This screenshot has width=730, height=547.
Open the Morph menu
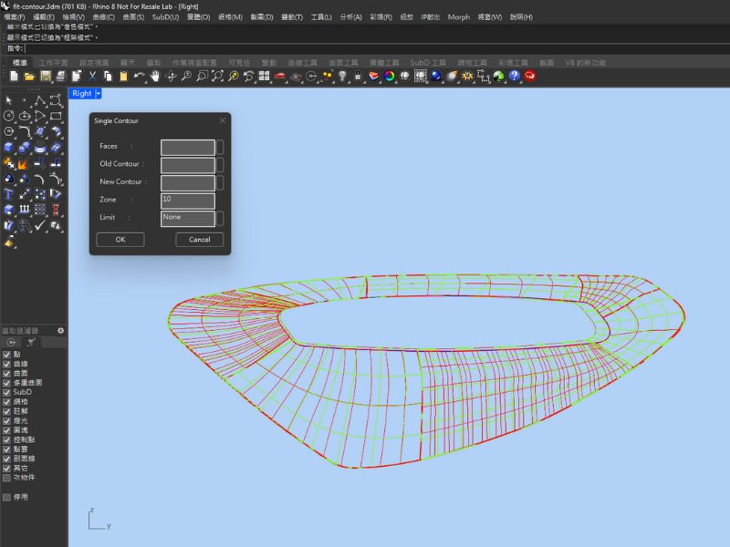click(x=458, y=17)
